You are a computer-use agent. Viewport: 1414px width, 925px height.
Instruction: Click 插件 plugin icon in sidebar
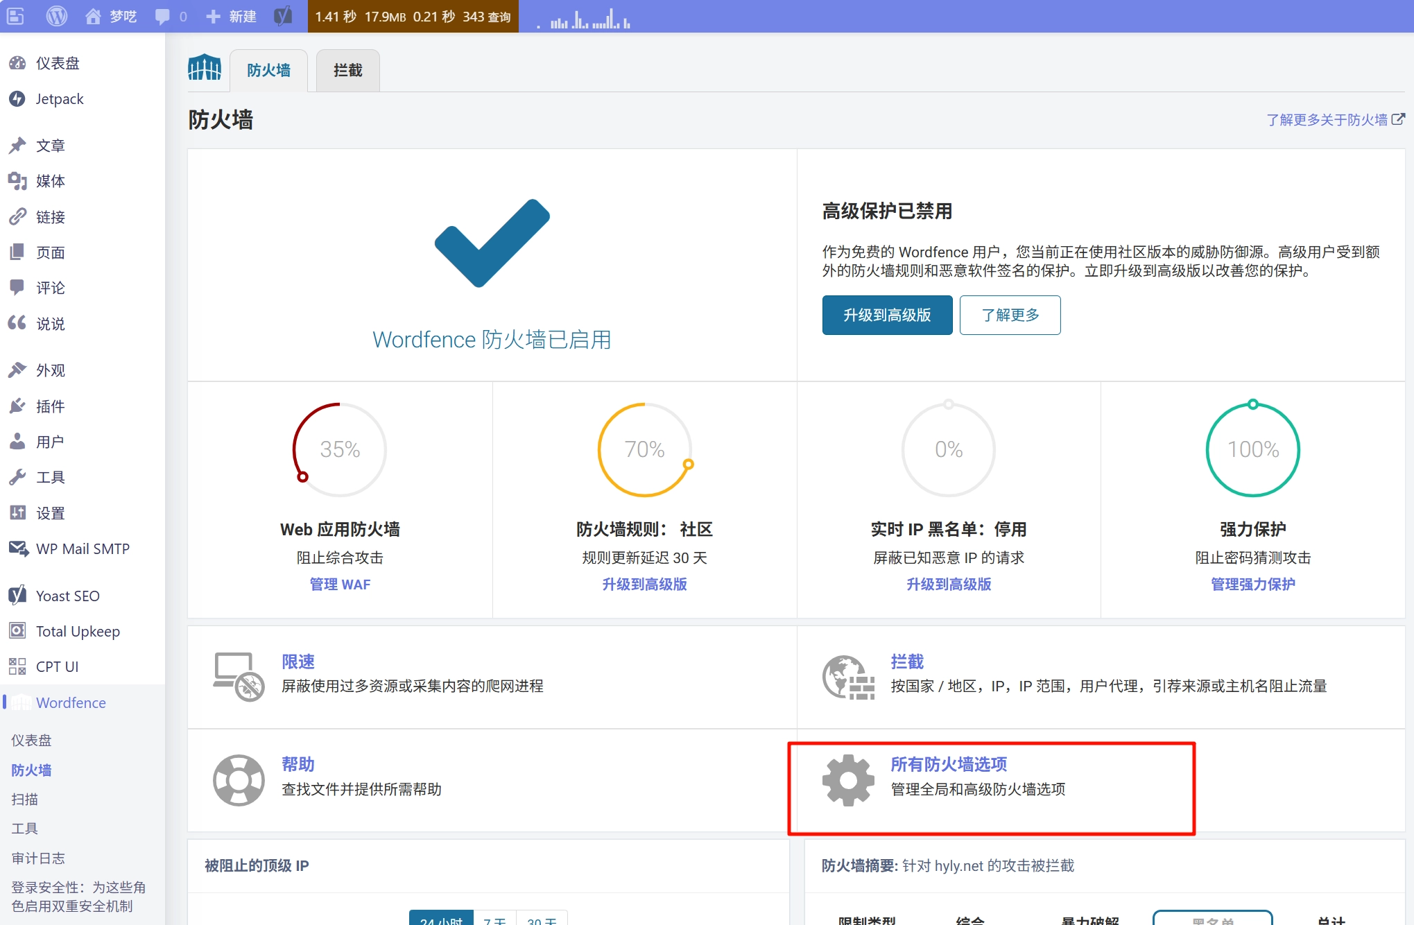(17, 406)
